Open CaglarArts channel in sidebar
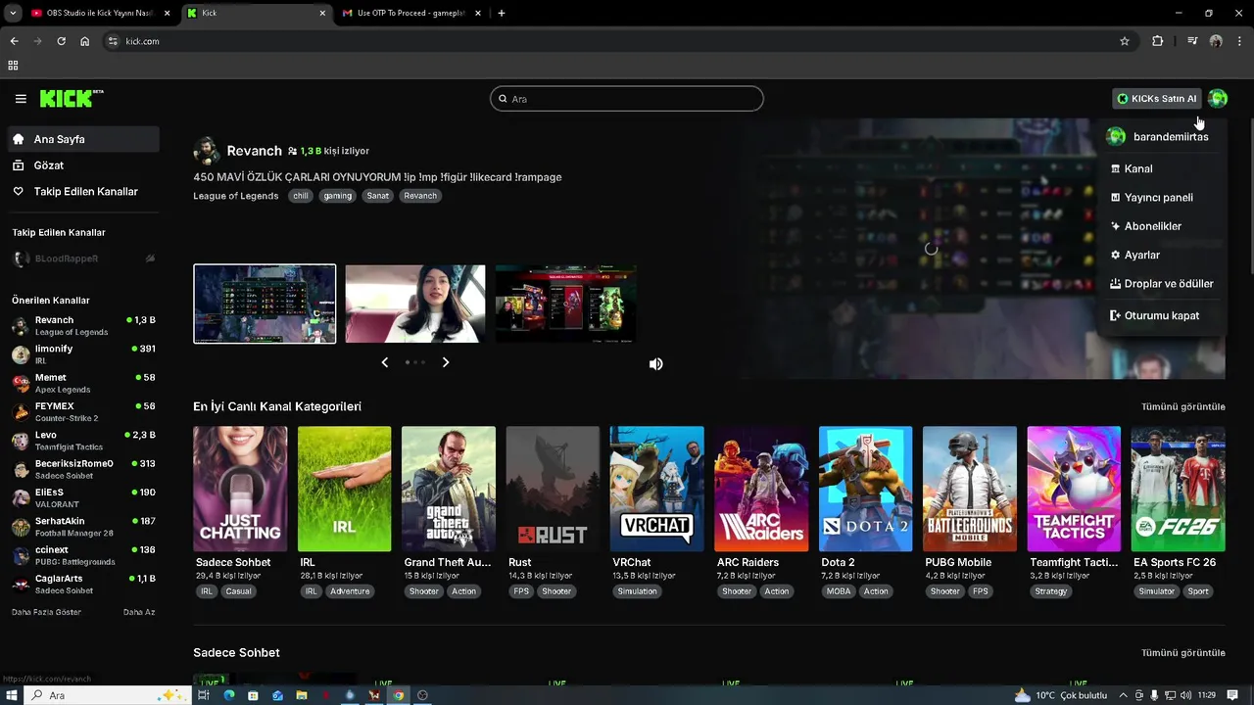The height and width of the screenshot is (705, 1254). pos(83,584)
